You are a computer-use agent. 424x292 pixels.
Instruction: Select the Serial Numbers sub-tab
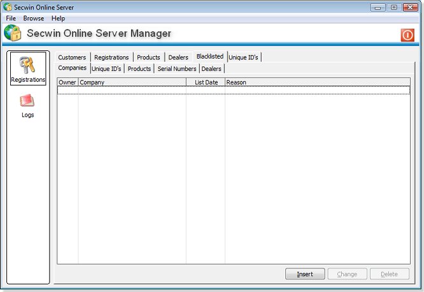click(x=176, y=69)
